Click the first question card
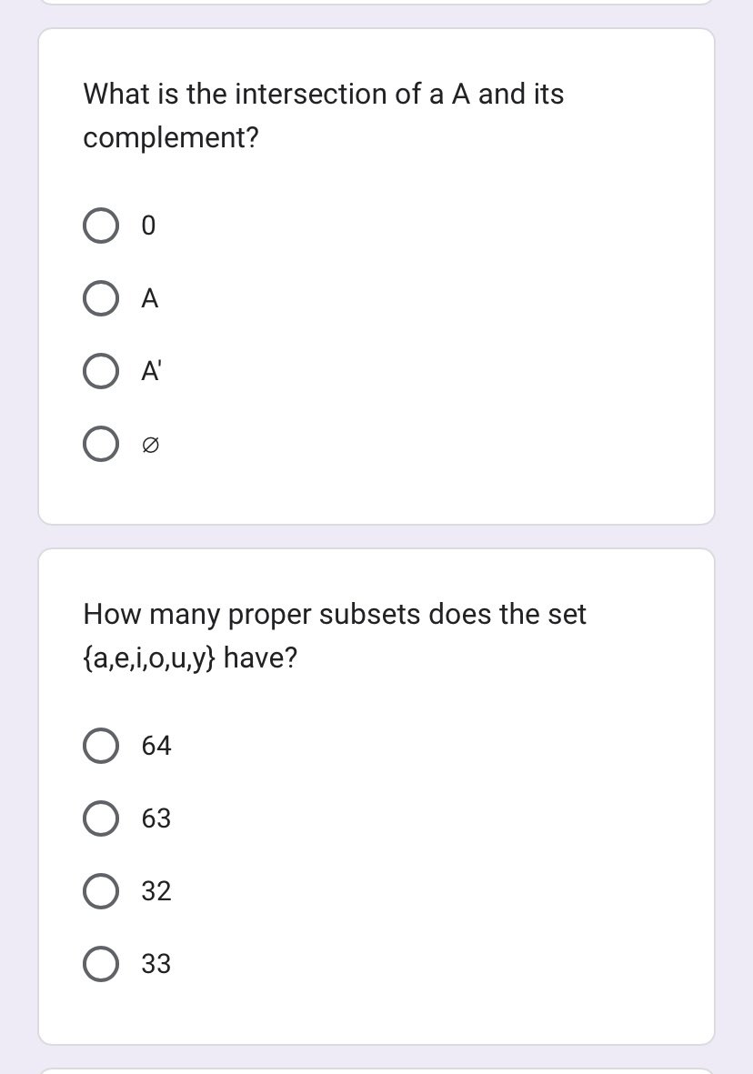The height and width of the screenshot is (1074, 753). tap(376, 273)
